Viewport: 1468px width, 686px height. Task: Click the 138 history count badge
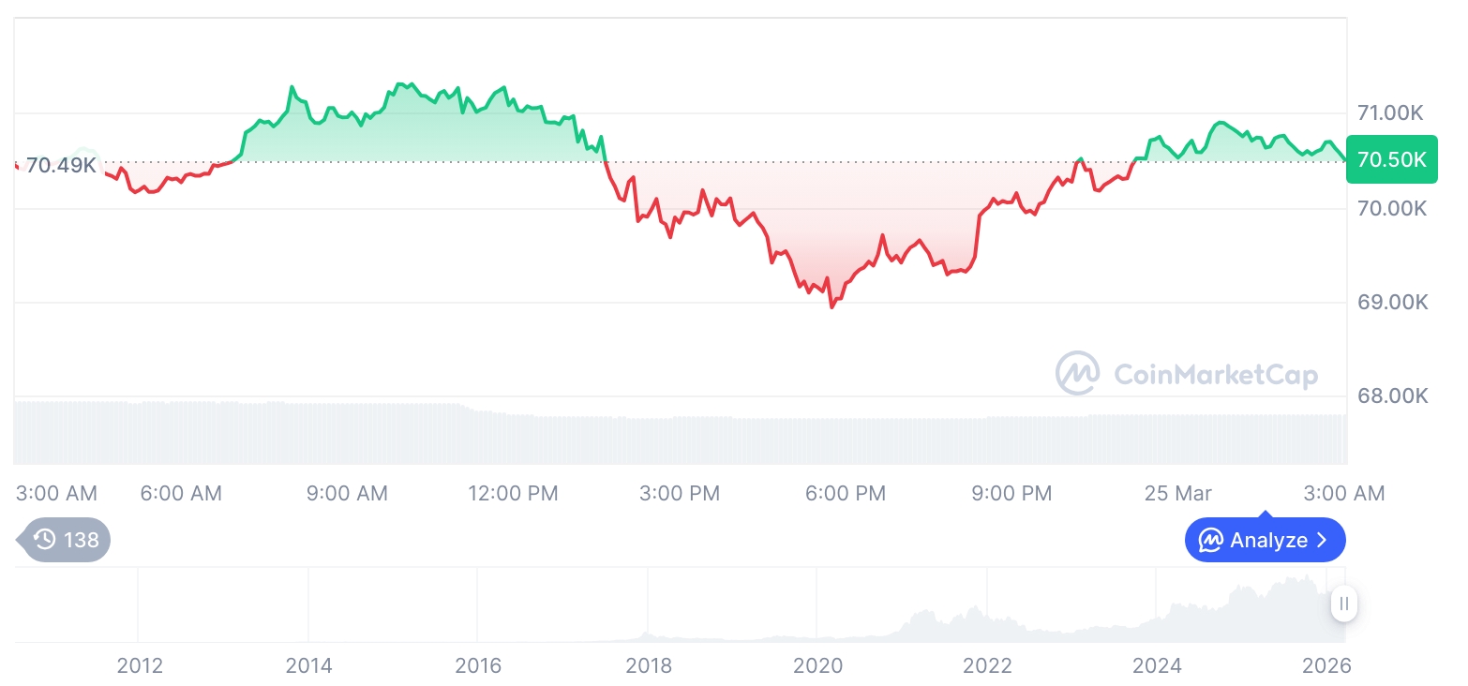[x=81, y=540]
